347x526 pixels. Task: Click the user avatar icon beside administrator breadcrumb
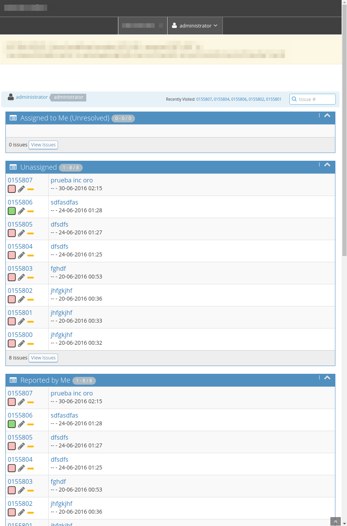[11, 97]
